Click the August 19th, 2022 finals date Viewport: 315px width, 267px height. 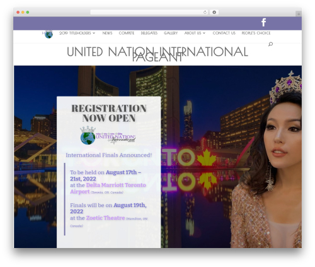pos(108,208)
